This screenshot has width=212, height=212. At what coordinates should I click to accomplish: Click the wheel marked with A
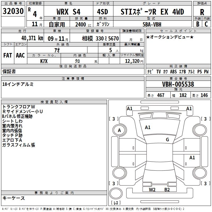coord(120,130)
